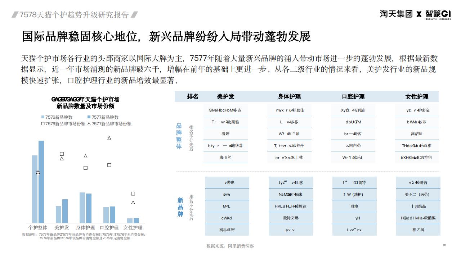Click the highest triangle marker above 口腔护理
This screenshot has width=461, height=259.
109,138
